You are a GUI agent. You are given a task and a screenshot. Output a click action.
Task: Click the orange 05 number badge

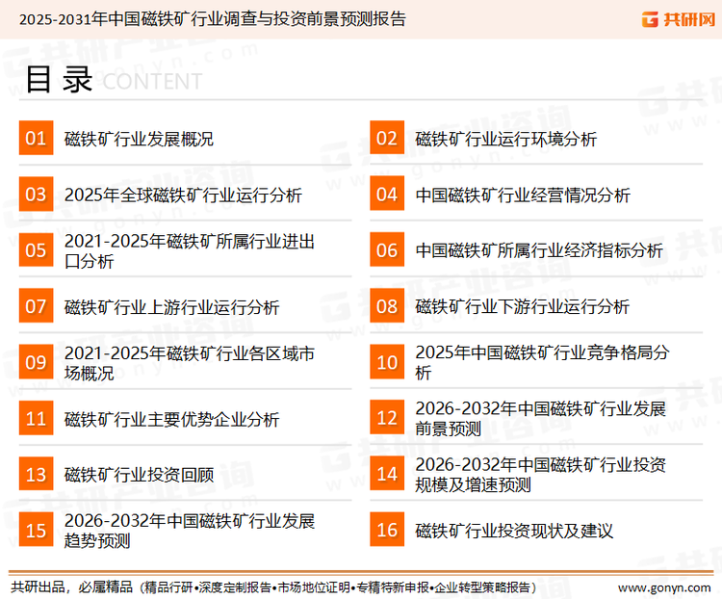click(36, 250)
